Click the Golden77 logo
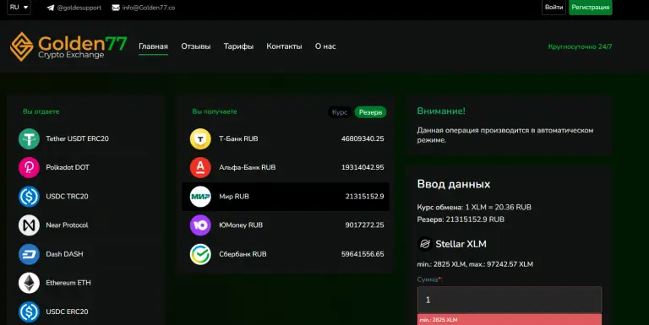Viewport: 649px width, 325px height. tap(68, 46)
